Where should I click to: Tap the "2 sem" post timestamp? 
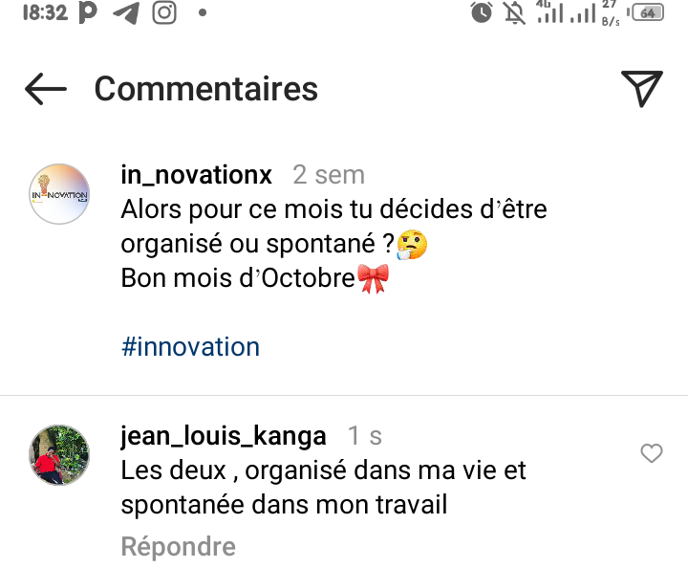328,175
